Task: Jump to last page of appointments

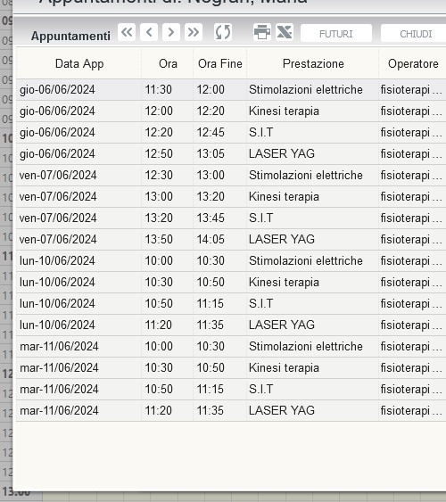Action: click(194, 32)
